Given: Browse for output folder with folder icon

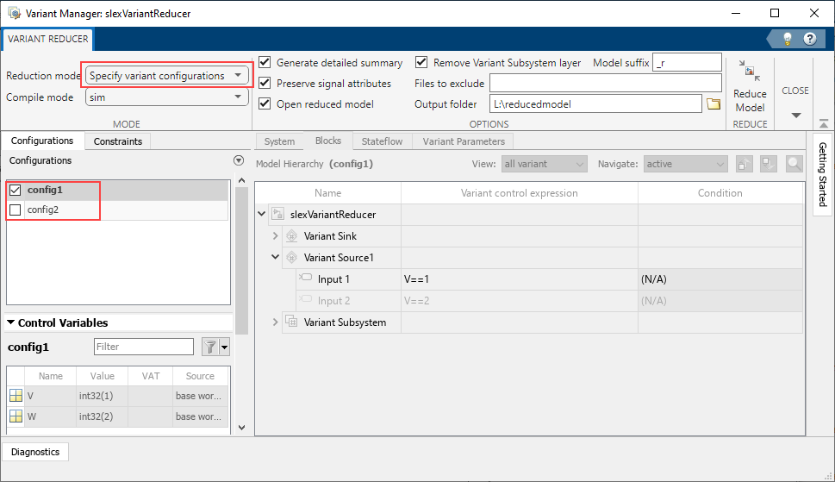Looking at the screenshot, I should click(x=713, y=104).
